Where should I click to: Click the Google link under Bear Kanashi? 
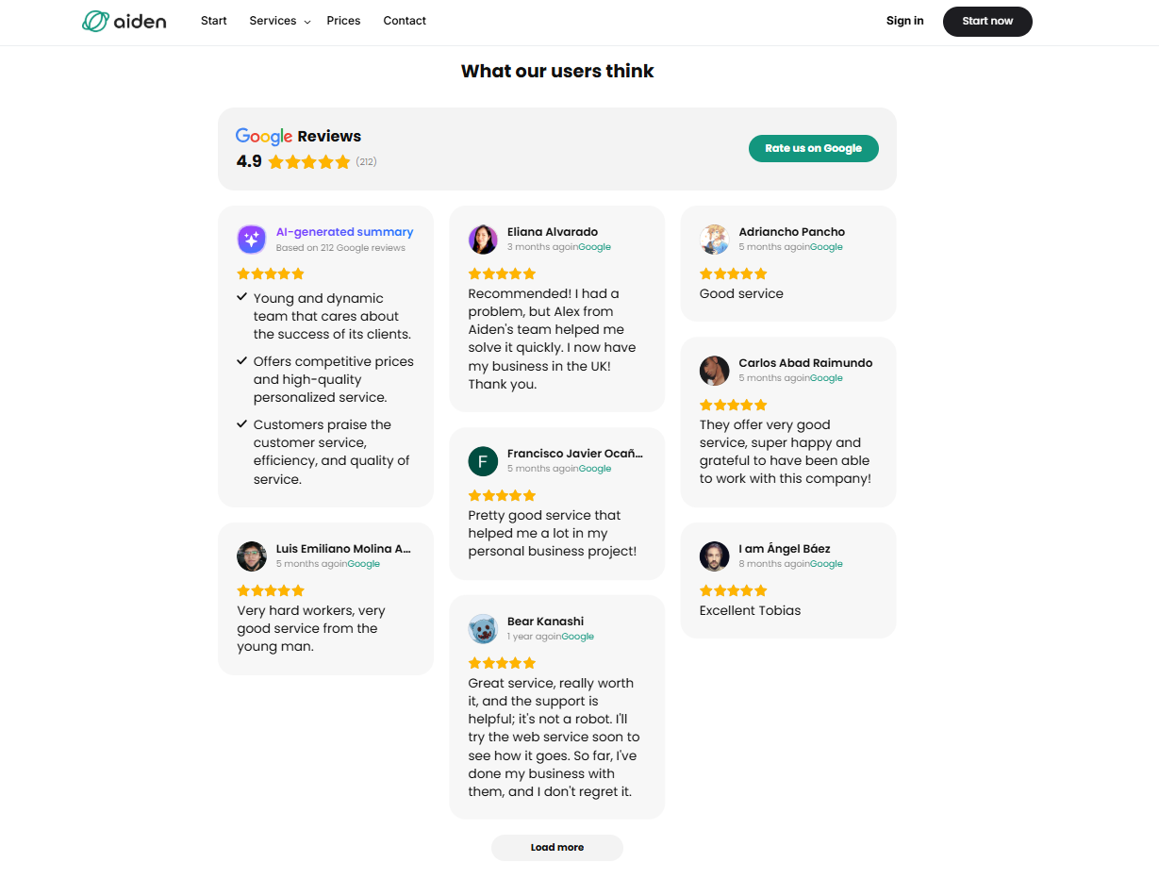(577, 636)
